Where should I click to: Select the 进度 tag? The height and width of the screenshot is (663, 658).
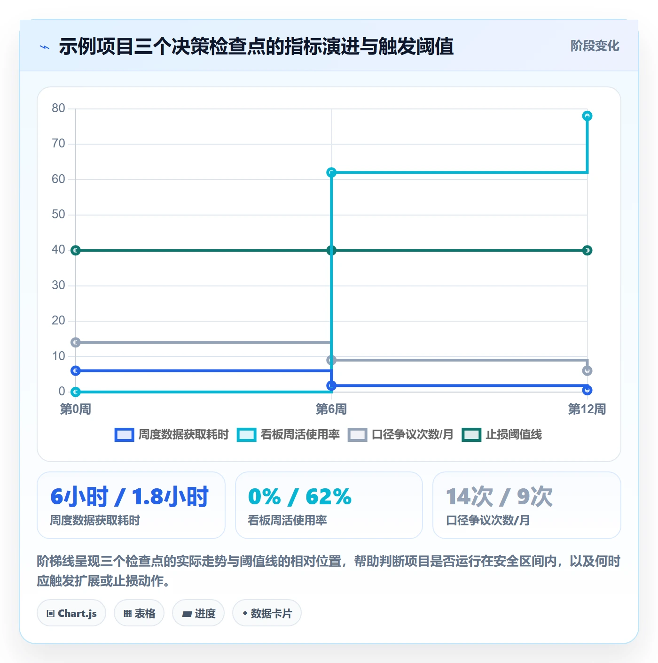tap(198, 613)
